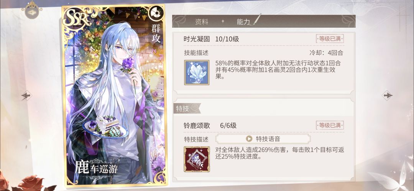Click the 群攻 attack type label

point(156,33)
